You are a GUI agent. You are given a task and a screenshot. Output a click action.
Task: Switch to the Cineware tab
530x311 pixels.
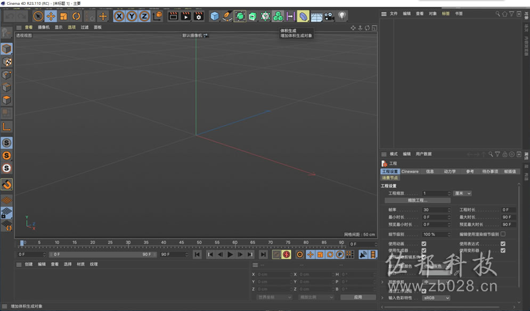(x=410, y=171)
